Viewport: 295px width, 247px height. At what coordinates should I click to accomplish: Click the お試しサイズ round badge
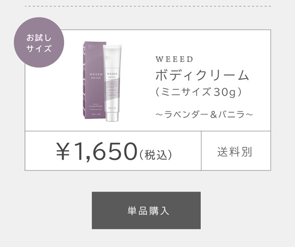38,42
